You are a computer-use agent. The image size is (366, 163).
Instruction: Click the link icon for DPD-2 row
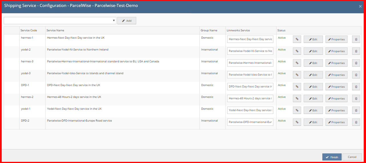297,122
